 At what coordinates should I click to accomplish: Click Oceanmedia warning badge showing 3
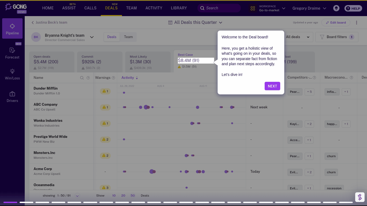click(105, 187)
